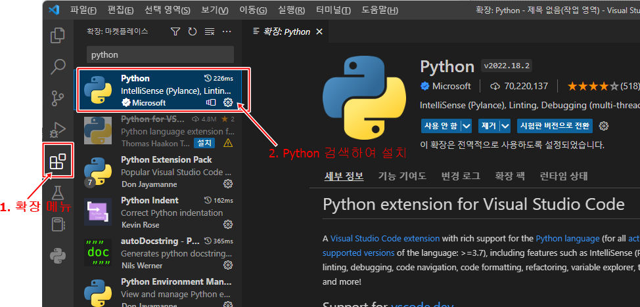Open the Testing flask icon

[58, 192]
